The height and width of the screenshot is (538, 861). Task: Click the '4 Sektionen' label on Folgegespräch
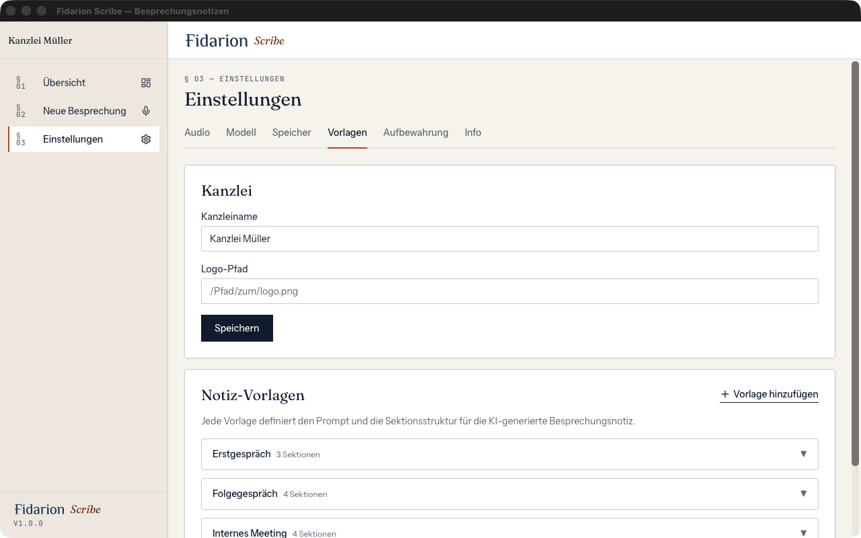(x=305, y=494)
